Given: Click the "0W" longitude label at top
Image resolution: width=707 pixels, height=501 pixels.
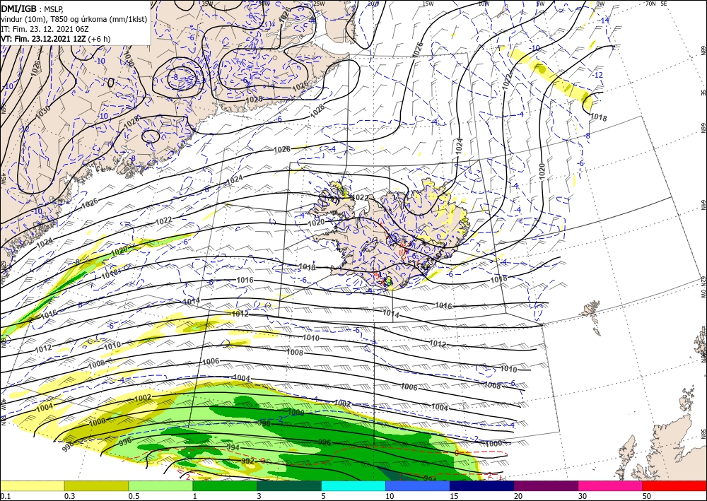Looking at the screenshot, I should (x=600, y=4).
